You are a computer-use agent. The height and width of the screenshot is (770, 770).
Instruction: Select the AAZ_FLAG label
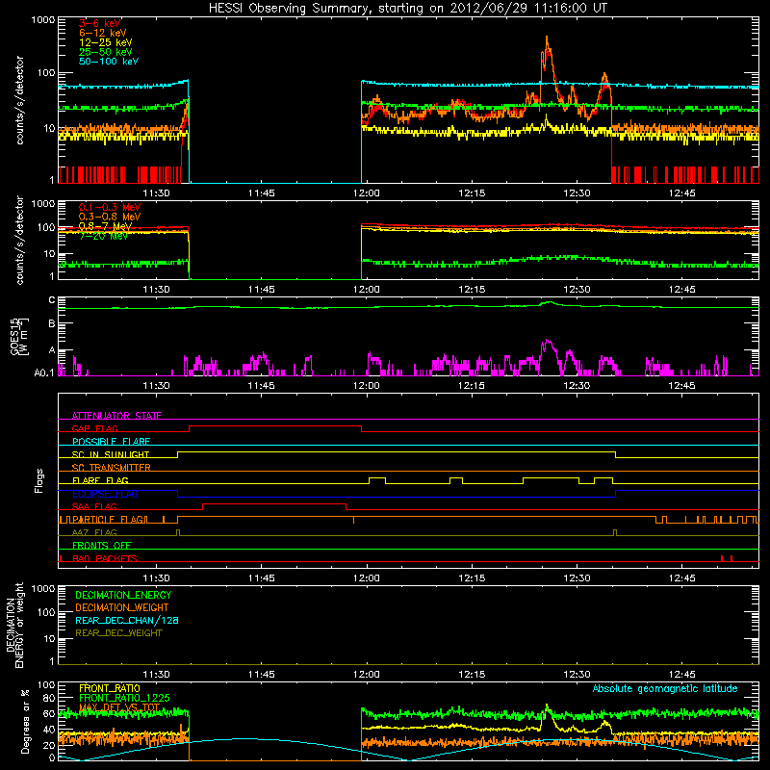94,532
